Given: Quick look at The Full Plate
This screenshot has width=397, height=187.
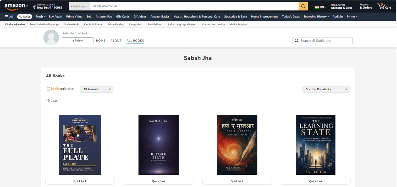Looking at the screenshot, I should tap(80, 181).
